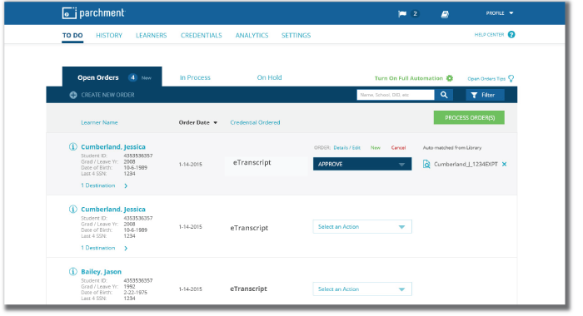
Task: Switch to the On Hold tab
Action: click(269, 77)
